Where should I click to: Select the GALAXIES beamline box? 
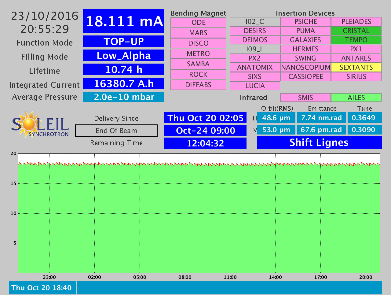[305, 40]
